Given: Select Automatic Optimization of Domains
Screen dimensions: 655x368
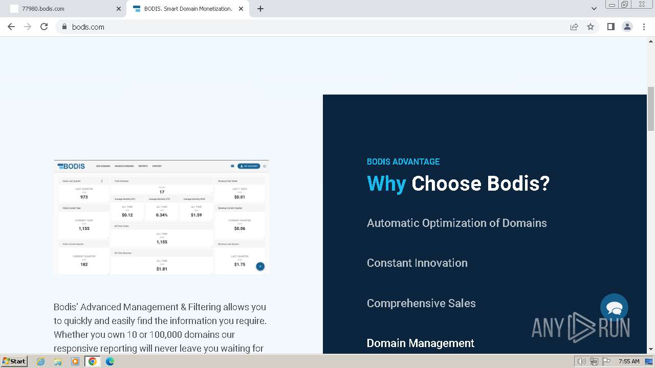Looking at the screenshot, I should click(x=456, y=223).
